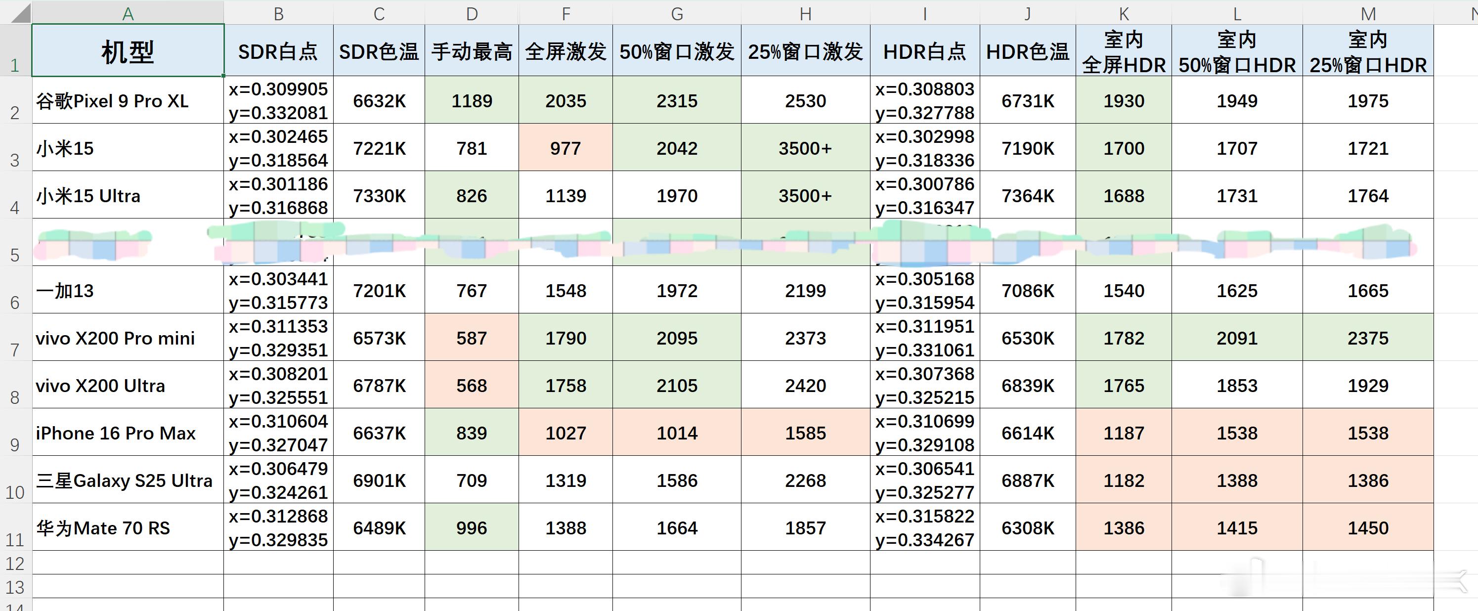This screenshot has width=1478, height=611.
Task: Click the 6839K cell
Action: tap(1028, 385)
